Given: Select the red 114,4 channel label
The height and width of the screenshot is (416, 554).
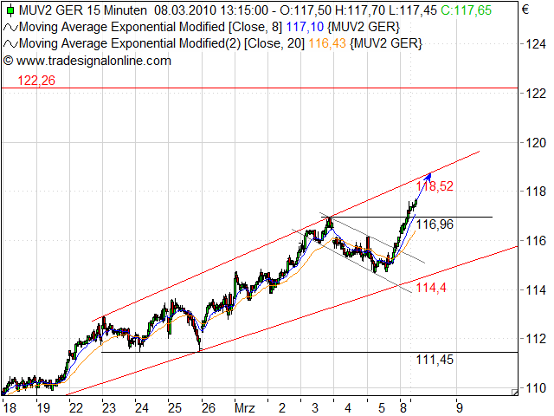Looking at the screenshot, I should (x=432, y=288).
